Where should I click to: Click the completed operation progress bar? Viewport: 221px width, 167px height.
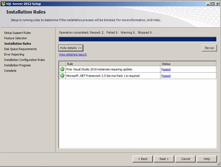coord(138,39)
